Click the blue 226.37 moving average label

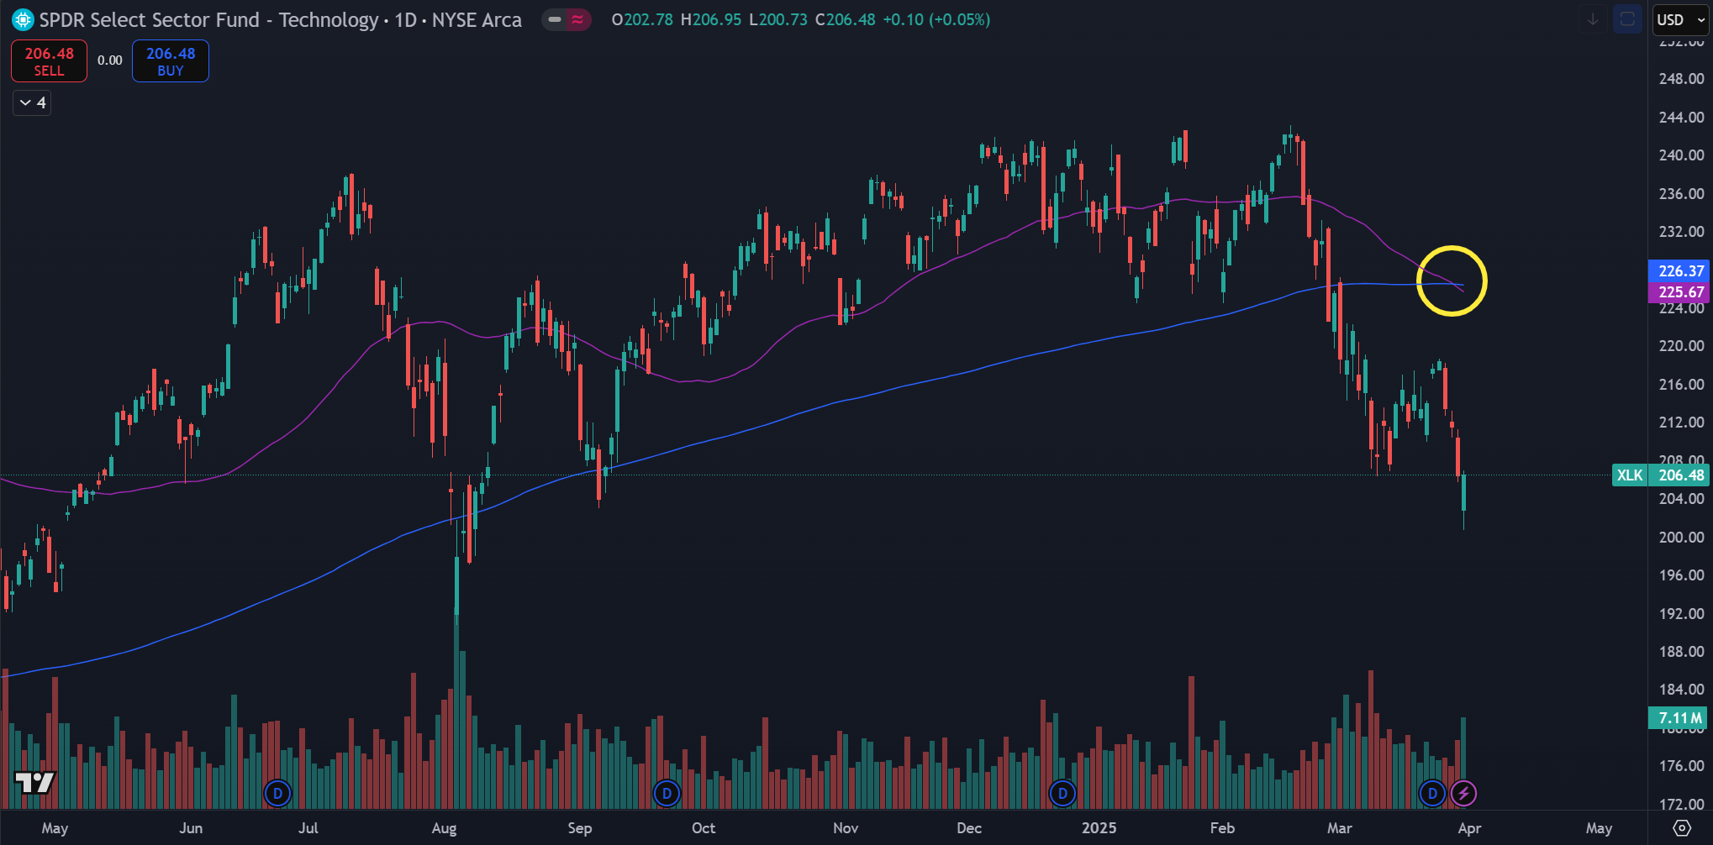pyautogui.click(x=1679, y=270)
